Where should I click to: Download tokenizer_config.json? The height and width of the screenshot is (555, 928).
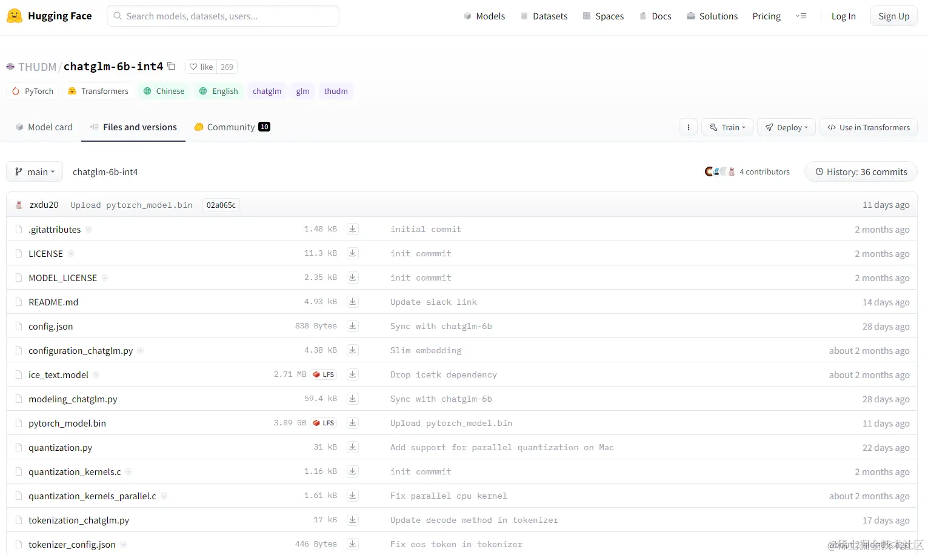point(352,544)
